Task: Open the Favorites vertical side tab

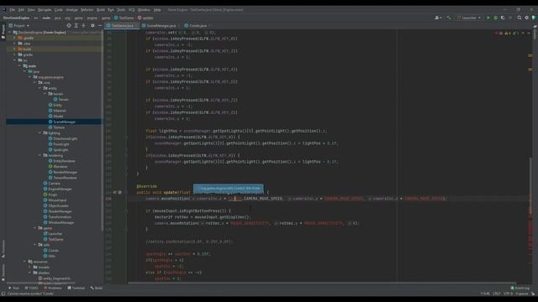Action: coord(3,273)
